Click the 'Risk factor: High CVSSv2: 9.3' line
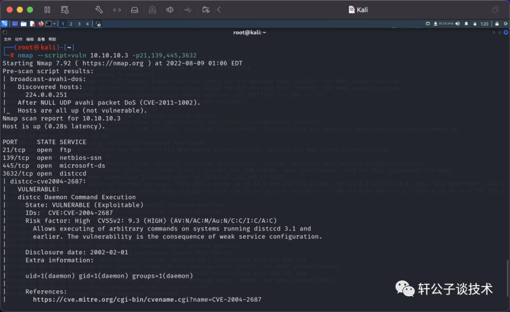The width and height of the screenshot is (510, 312). pos(151,221)
